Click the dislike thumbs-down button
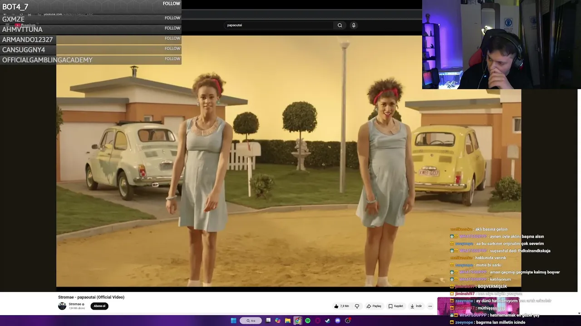Screen dimensions: 581x326 357,306
